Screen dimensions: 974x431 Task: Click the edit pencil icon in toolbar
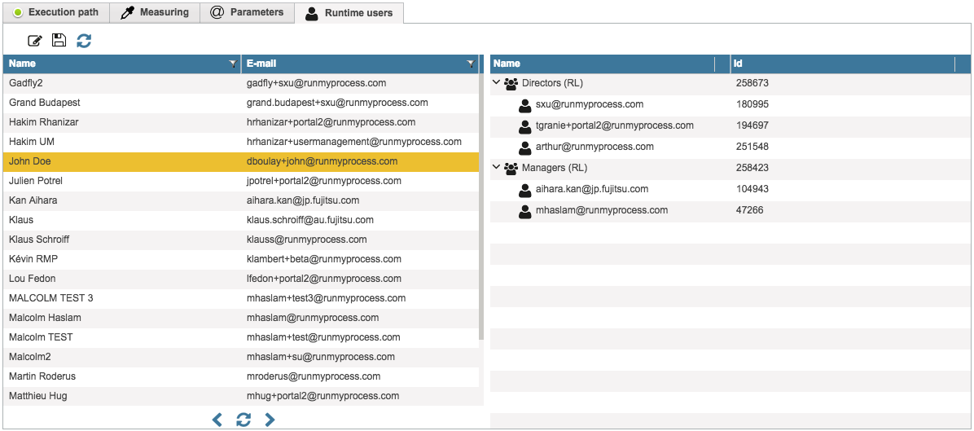coord(35,41)
